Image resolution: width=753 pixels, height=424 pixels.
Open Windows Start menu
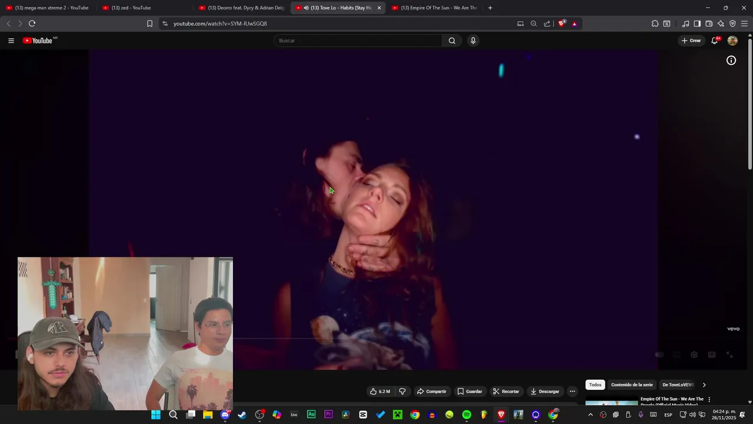[x=156, y=415]
